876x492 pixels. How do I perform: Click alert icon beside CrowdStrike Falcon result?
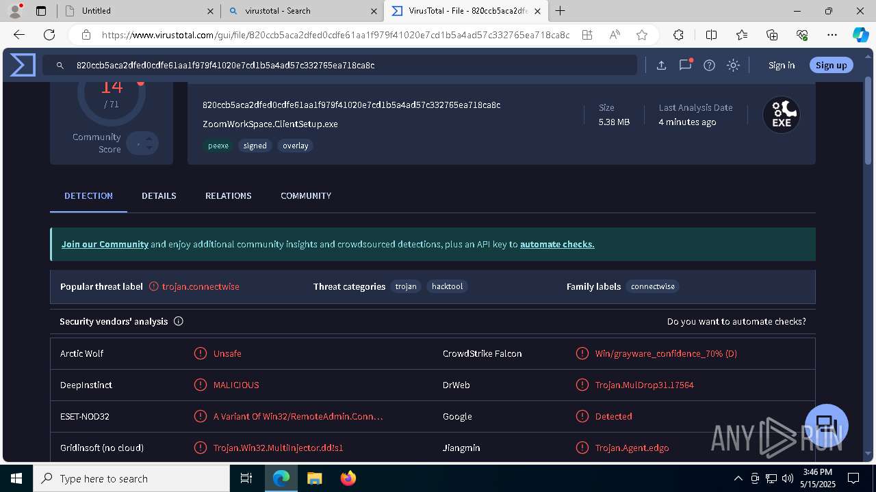click(x=582, y=353)
